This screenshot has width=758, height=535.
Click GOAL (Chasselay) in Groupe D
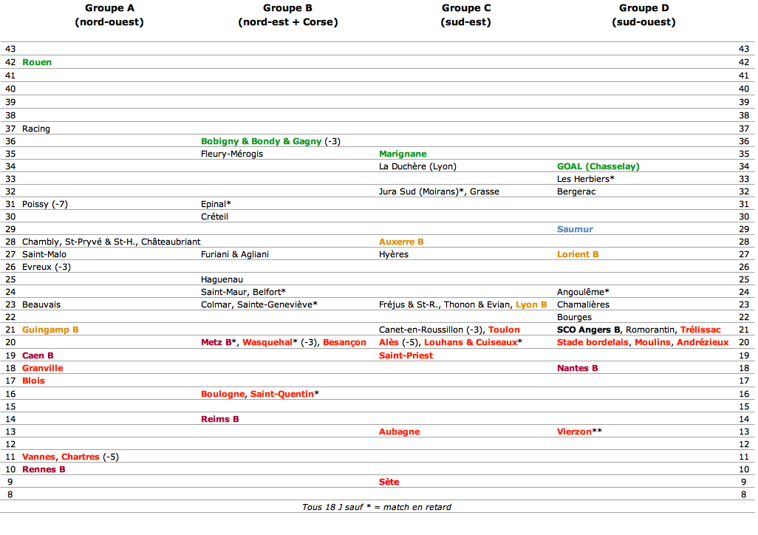click(598, 166)
